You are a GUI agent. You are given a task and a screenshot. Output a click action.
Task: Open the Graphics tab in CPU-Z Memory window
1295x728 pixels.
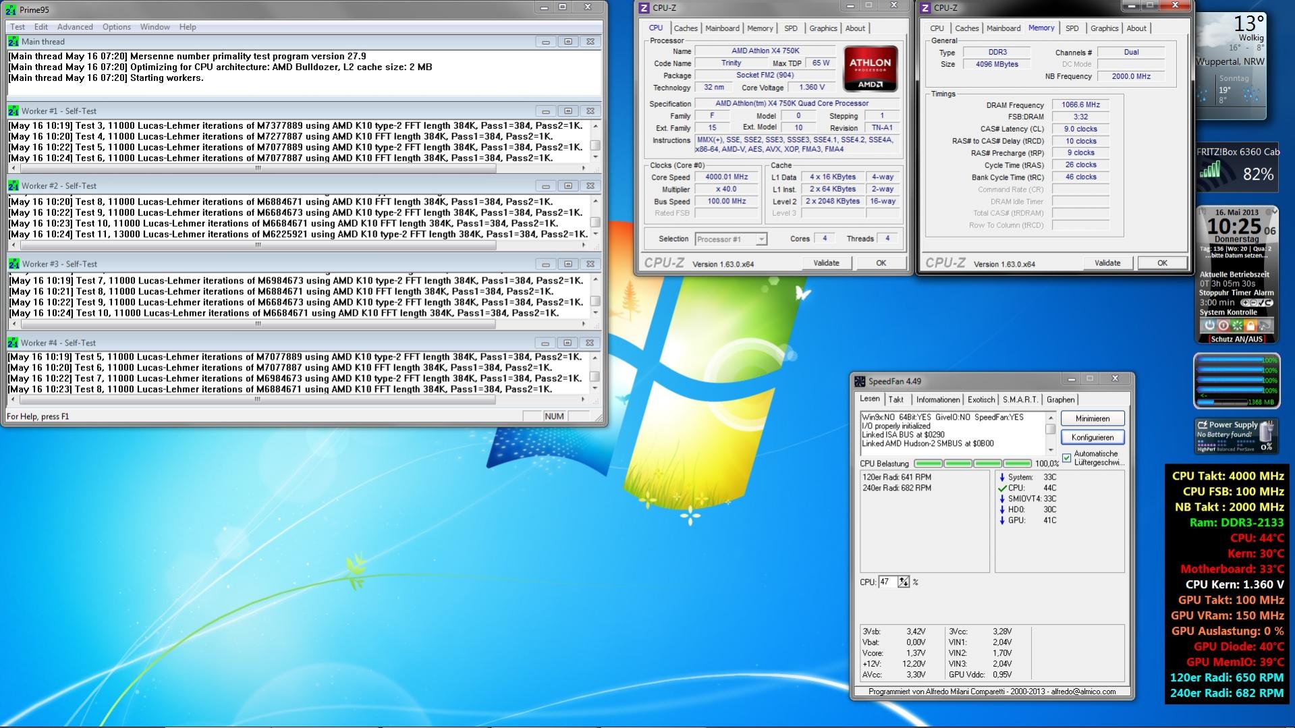(x=1104, y=28)
